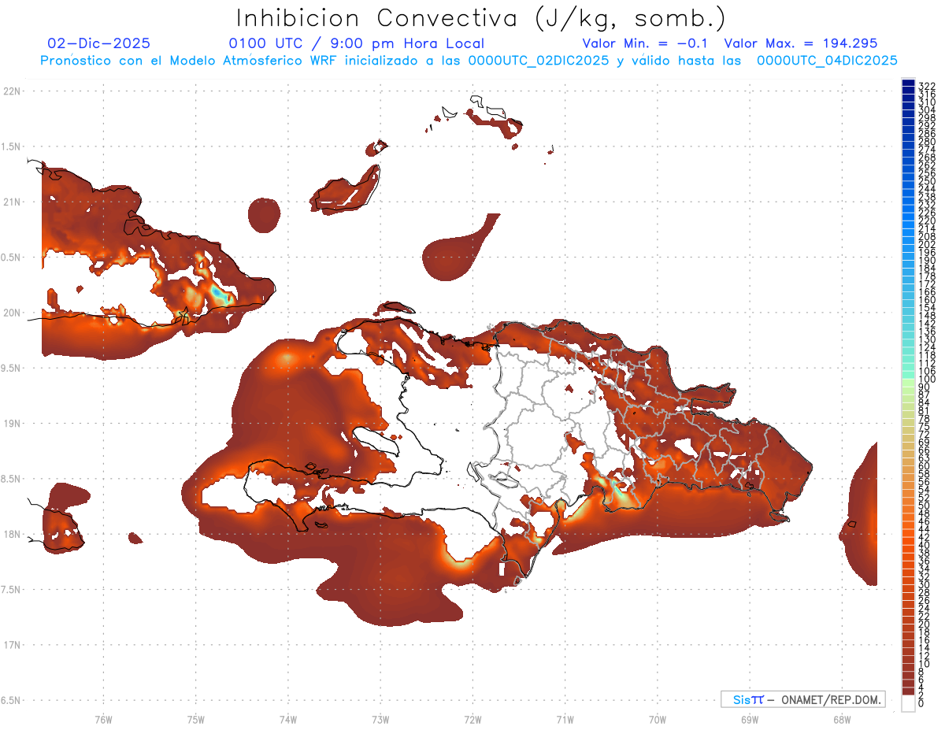Click the "0" color bar label
This screenshot has width=945, height=730.
pos(921,702)
